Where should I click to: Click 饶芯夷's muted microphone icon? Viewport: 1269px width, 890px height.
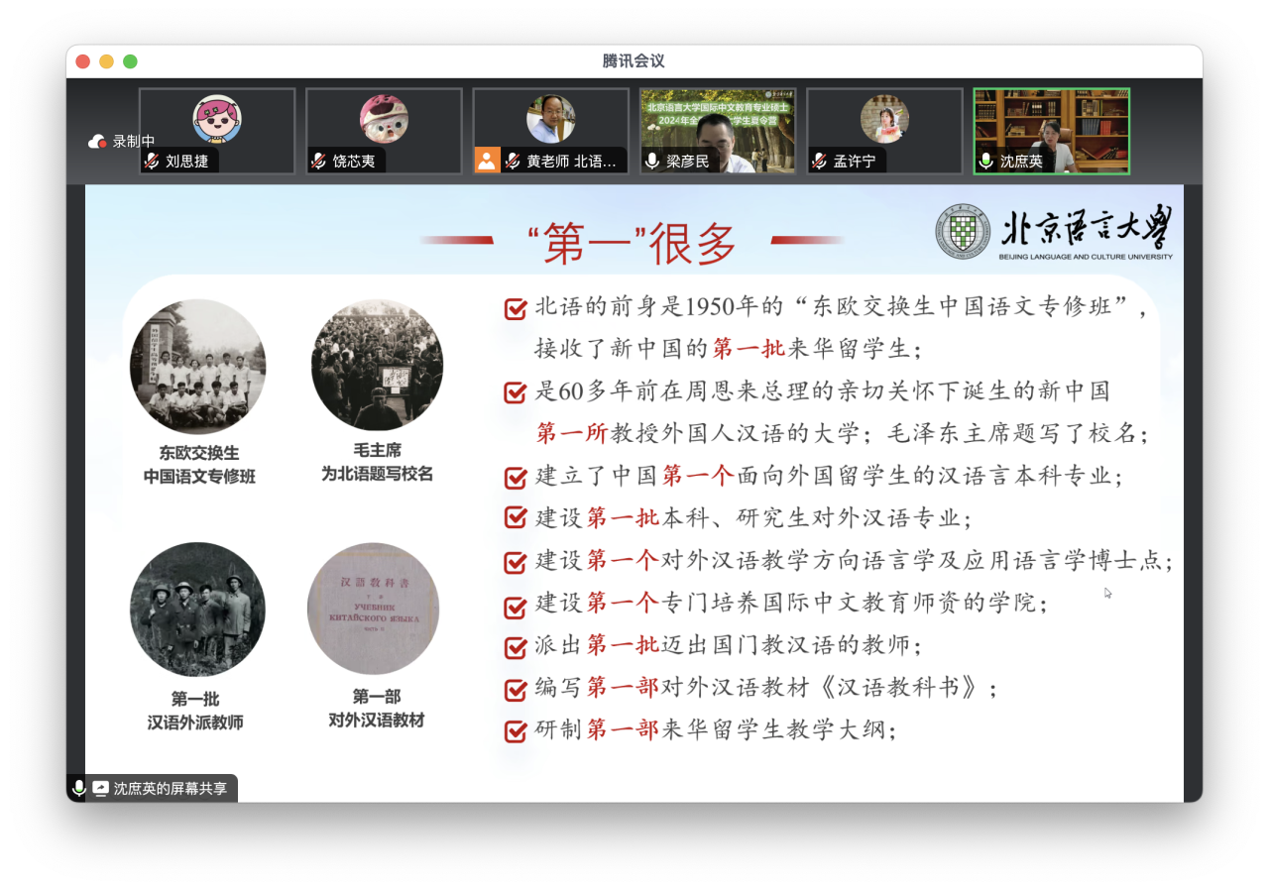(318, 161)
